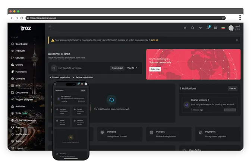Open the shopping cart icon
The image size is (252, 164).
[x=200, y=28]
